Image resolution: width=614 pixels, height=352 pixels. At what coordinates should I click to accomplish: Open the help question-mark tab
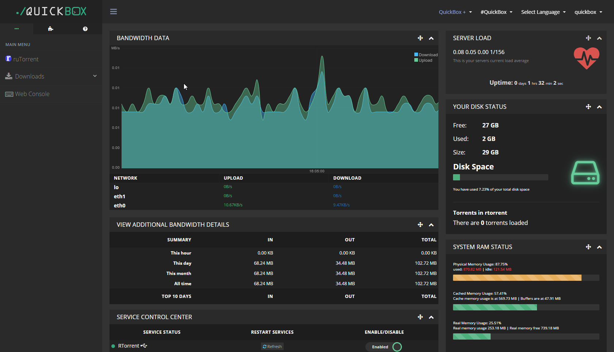tap(85, 29)
